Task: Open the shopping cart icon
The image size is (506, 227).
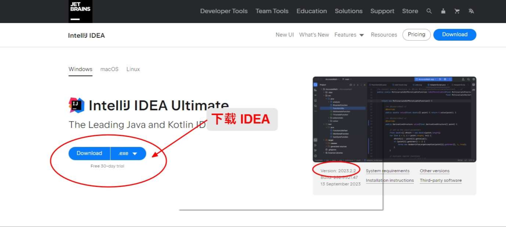Action: 457,11
